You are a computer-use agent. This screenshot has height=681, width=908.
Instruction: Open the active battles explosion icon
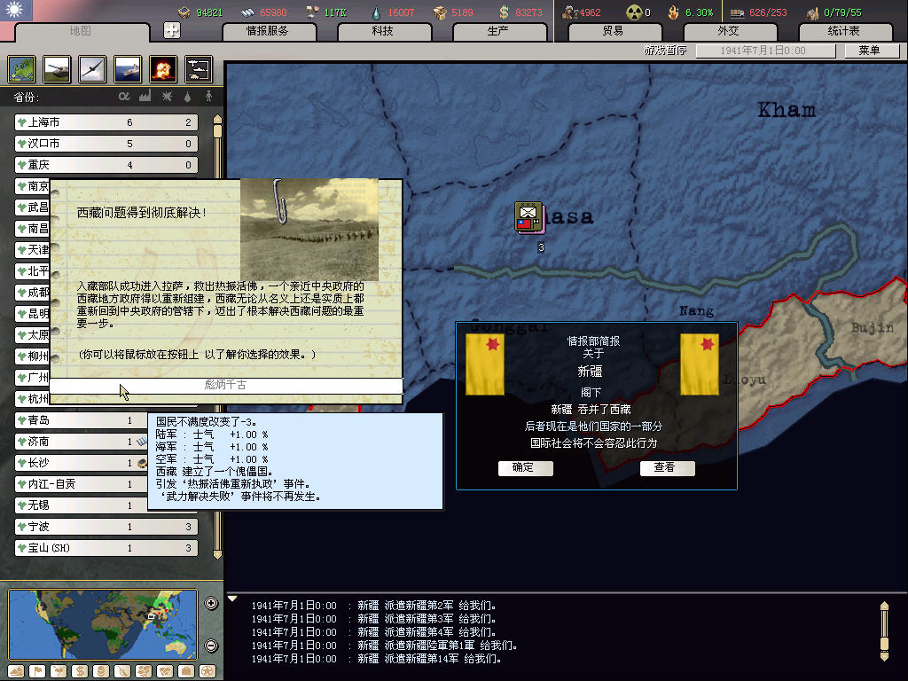(162, 68)
